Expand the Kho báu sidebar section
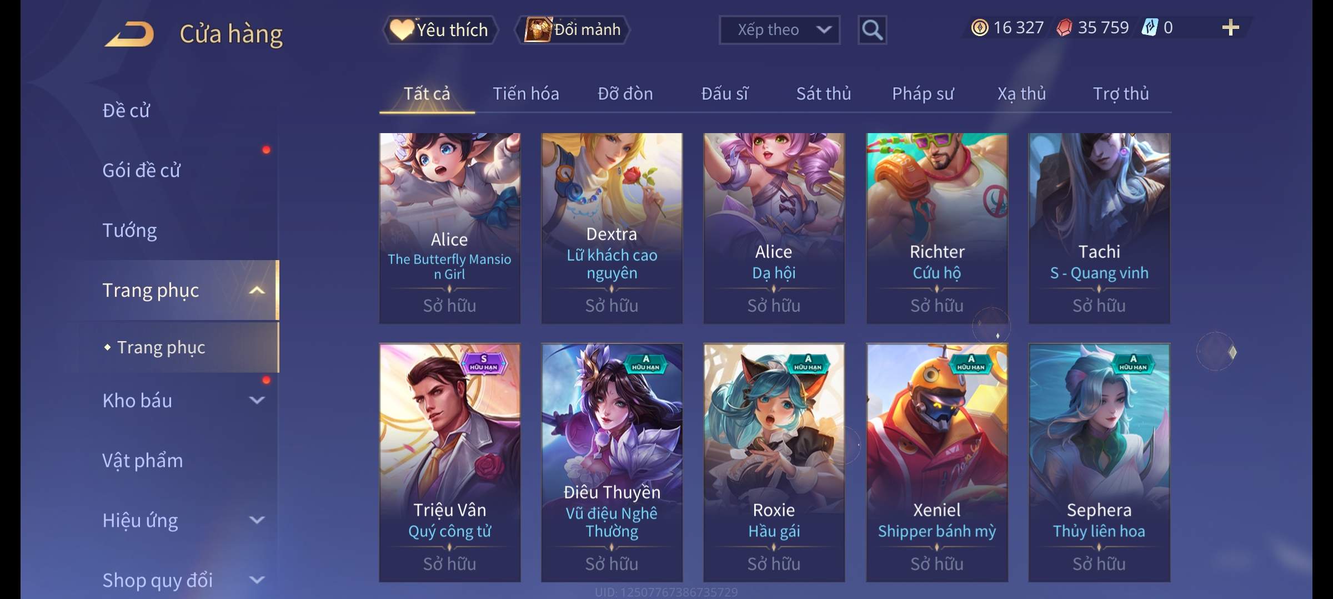Screen dimensions: 1333x599 [x=257, y=400]
